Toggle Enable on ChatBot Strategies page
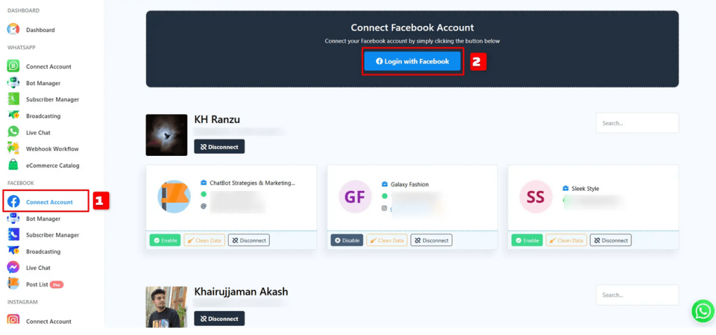 pos(164,241)
